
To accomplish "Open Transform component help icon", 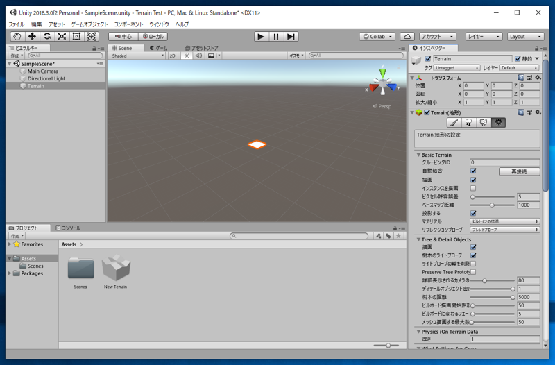I will (521, 78).
